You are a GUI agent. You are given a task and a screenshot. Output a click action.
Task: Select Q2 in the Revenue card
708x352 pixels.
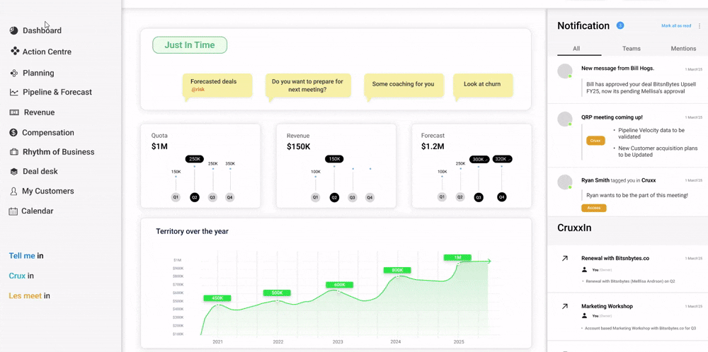pyautogui.click(x=334, y=197)
